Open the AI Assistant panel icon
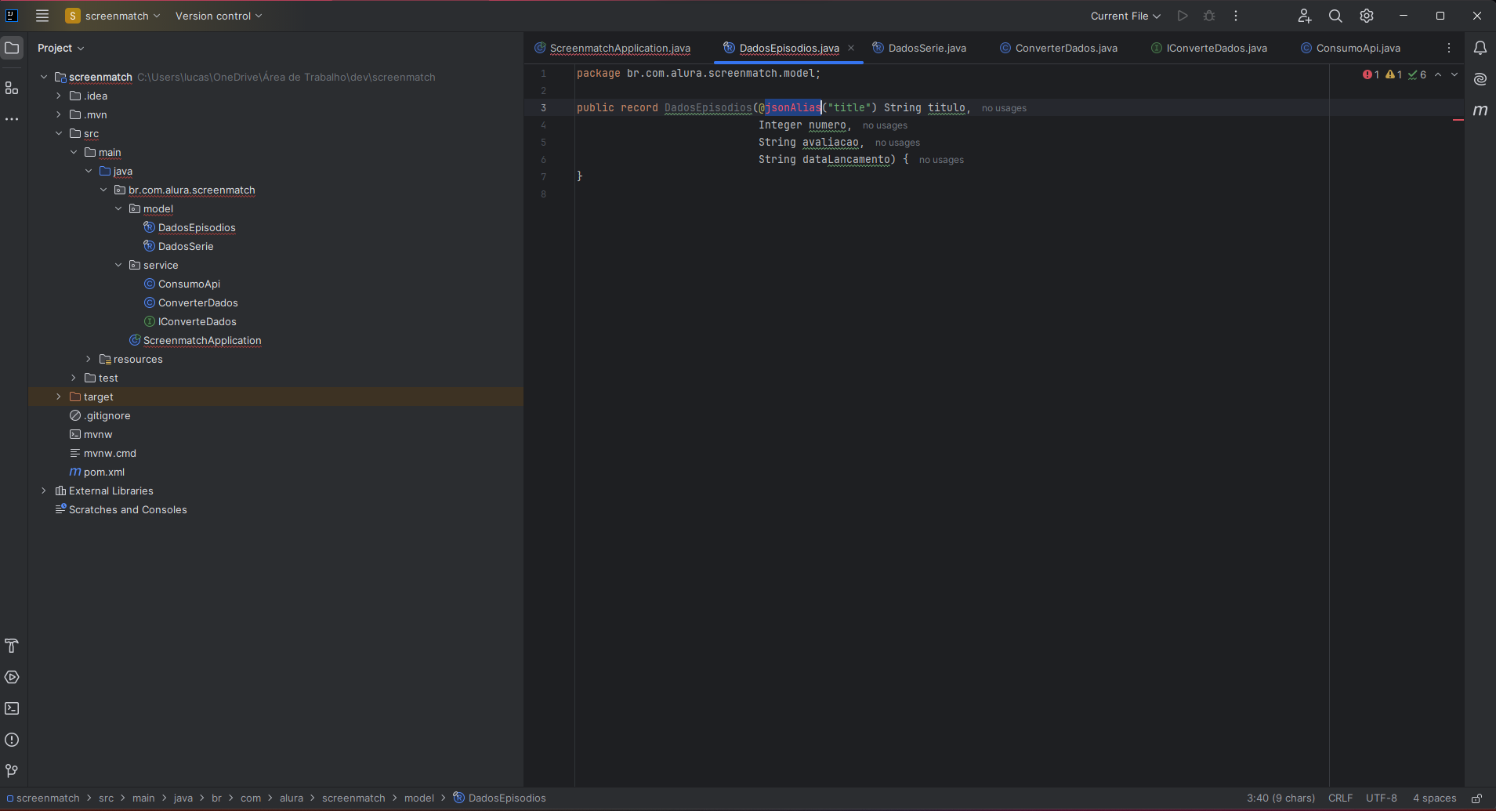The width and height of the screenshot is (1496, 811). [1480, 79]
